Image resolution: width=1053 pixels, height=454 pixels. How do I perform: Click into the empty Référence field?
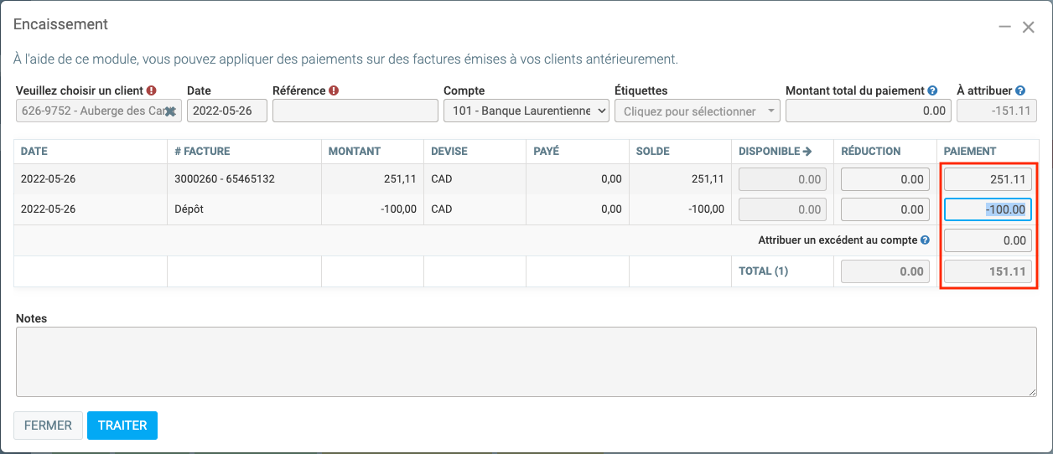355,111
